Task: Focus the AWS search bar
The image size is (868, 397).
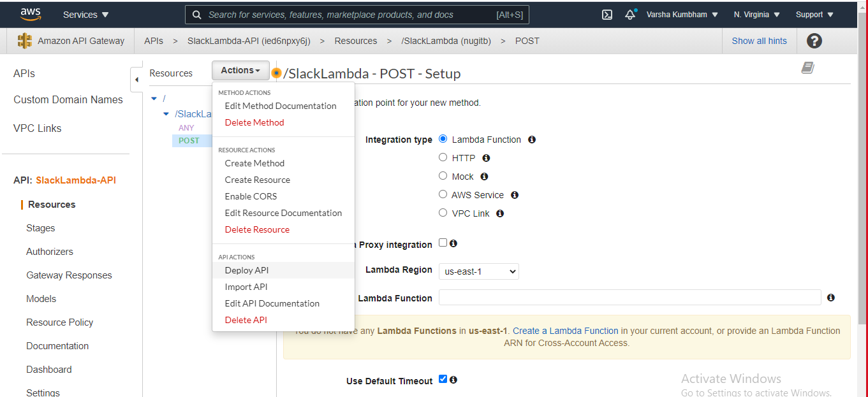Action: click(357, 14)
